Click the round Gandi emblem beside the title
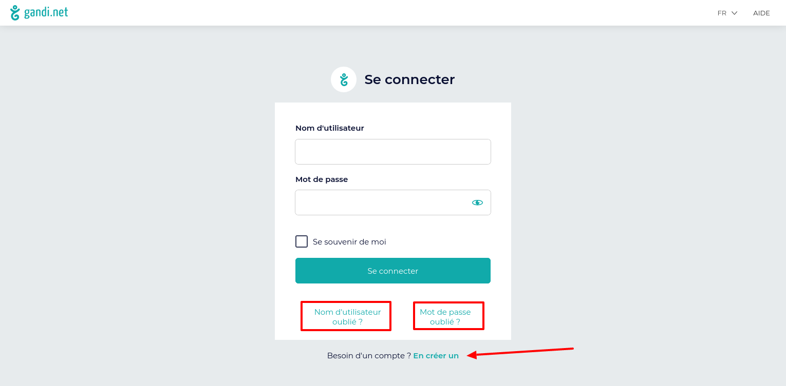This screenshot has height=386, width=786. (344, 79)
